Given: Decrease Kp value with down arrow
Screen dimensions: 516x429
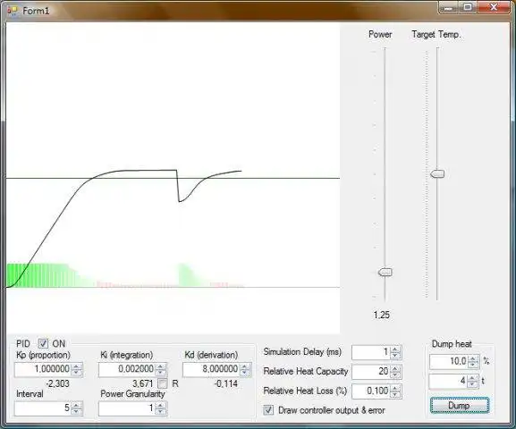Looking at the screenshot, I should (x=76, y=373).
